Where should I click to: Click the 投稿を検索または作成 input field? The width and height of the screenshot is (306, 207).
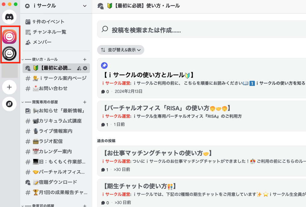click(x=150, y=29)
